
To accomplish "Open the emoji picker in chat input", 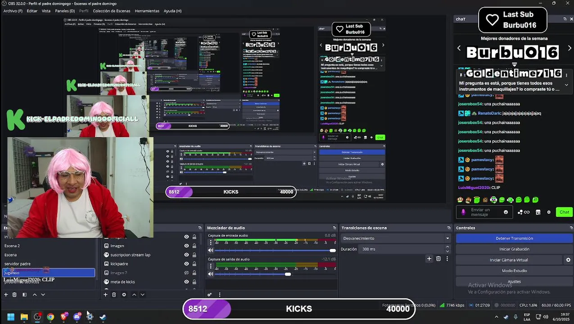I will [x=506, y=212].
